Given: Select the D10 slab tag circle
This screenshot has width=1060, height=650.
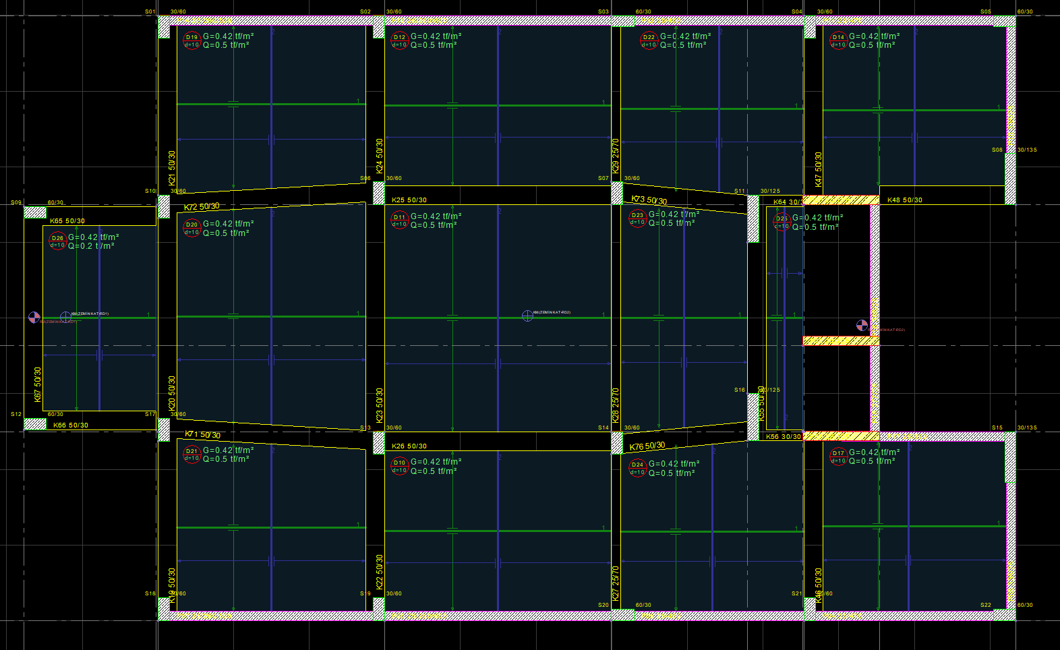Looking at the screenshot, I should coord(400,467).
